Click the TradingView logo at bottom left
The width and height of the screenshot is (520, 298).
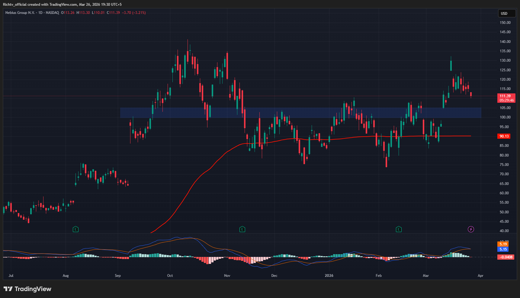point(27,289)
